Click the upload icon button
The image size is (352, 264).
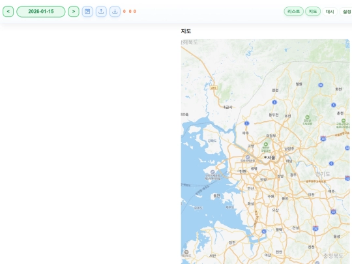[x=101, y=12]
